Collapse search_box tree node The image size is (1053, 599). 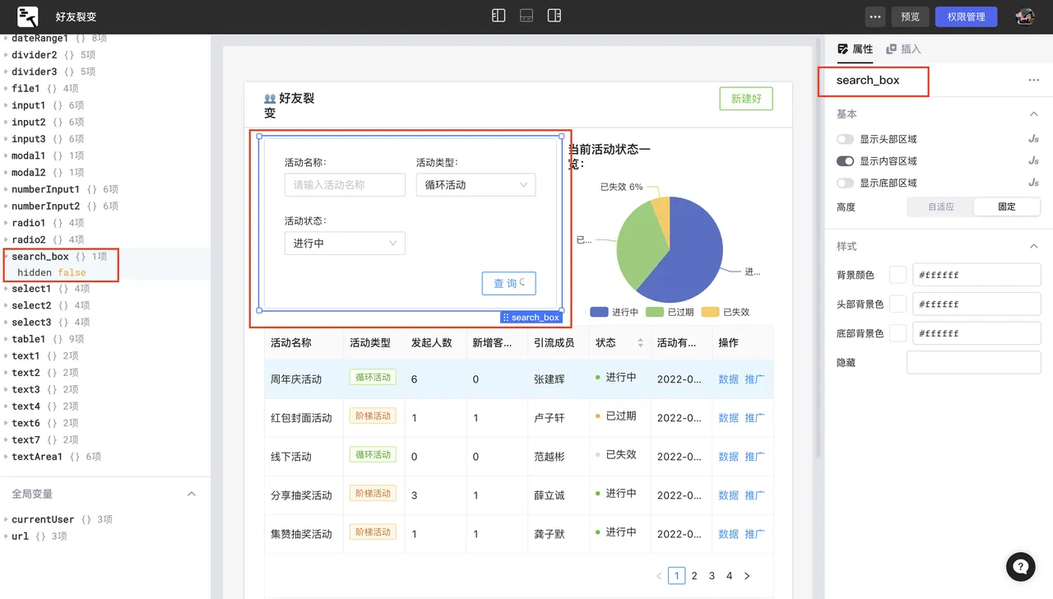point(6,257)
